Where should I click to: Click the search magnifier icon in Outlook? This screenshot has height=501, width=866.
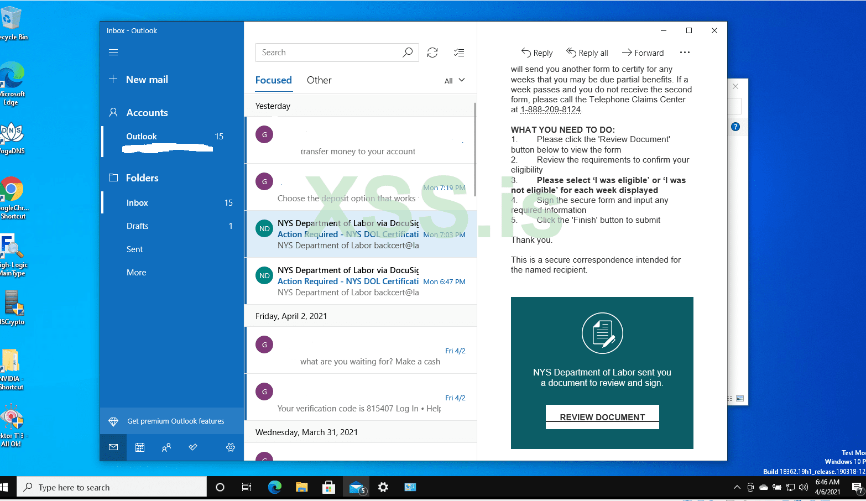pos(408,53)
